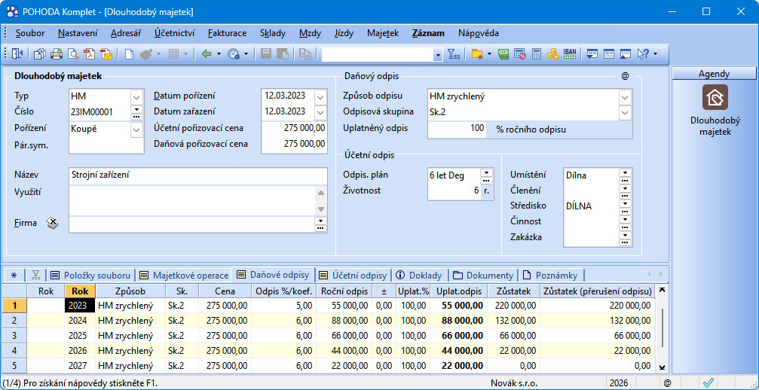This screenshot has width=759, height=390.
Task: Open the Odpisová skupina dropdown
Action: (x=624, y=112)
